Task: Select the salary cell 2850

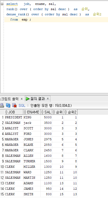Action: pyautogui.click(x=46, y=145)
